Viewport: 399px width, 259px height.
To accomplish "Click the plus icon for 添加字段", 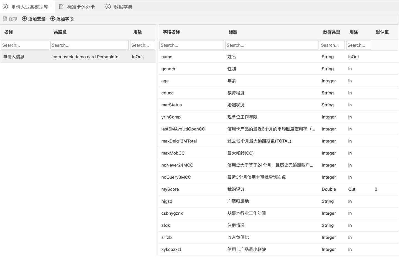I will pos(52,19).
